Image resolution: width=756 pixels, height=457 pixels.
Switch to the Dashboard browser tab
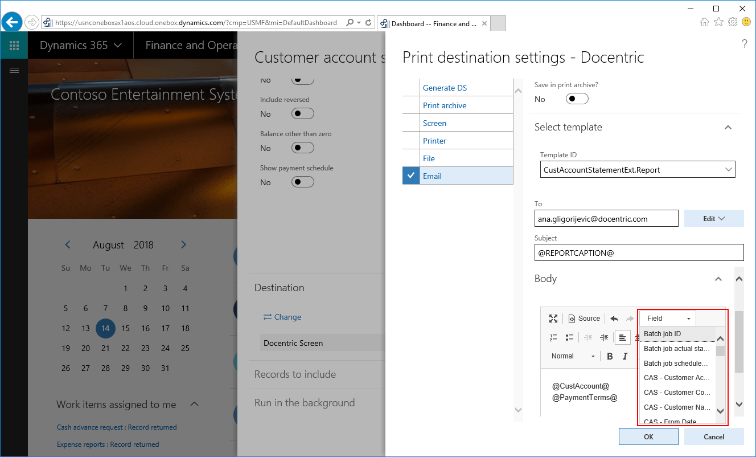point(434,23)
